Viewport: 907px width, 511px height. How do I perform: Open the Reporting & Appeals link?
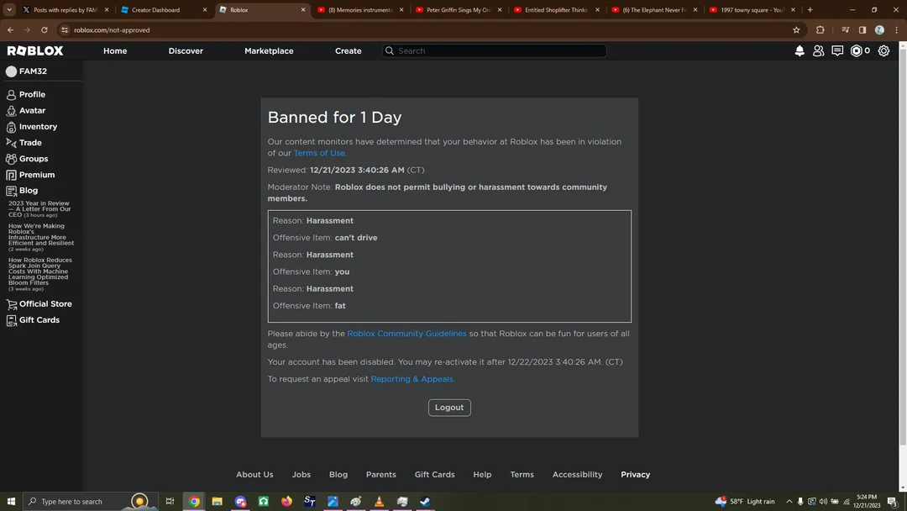pyautogui.click(x=412, y=378)
